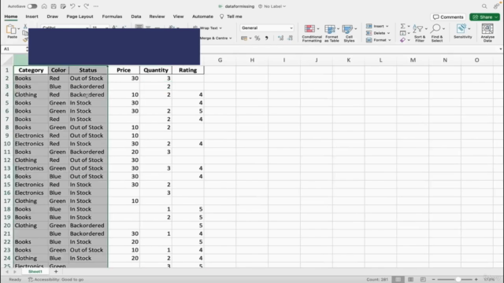The image size is (504, 283).
Task: Open the Format cells dropdown in ribbon
Action: [378, 40]
